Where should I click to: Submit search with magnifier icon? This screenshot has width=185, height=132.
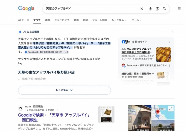click(x=164, y=9)
